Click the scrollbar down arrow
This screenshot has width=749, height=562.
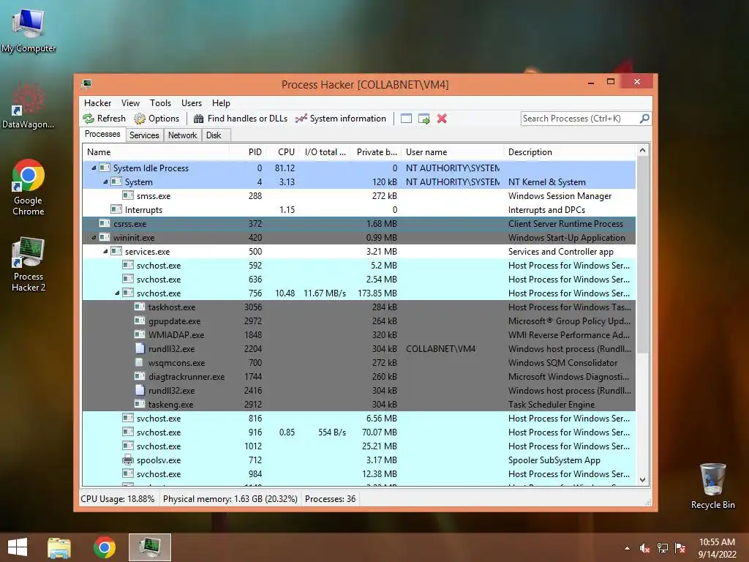pyautogui.click(x=642, y=480)
